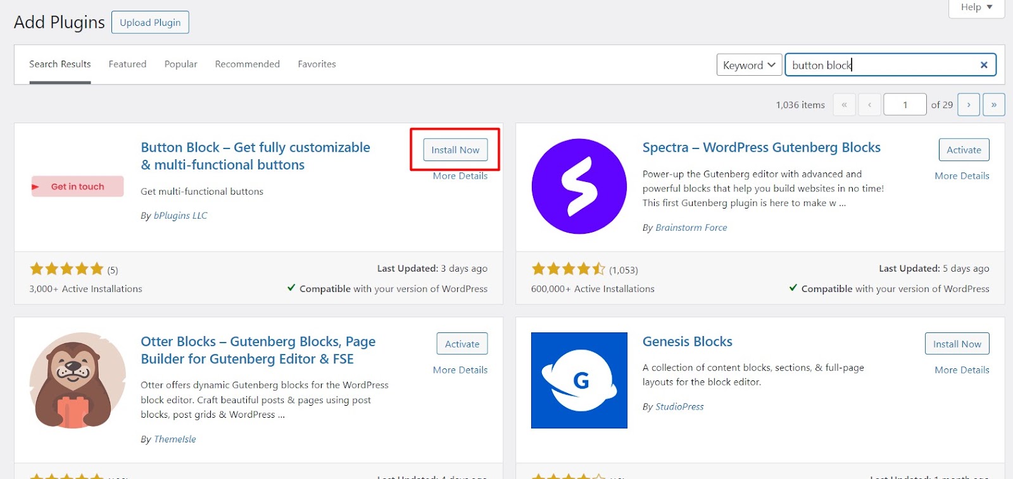Open More Details for Button Block
This screenshot has width=1013, height=479.
tap(460, 176)
